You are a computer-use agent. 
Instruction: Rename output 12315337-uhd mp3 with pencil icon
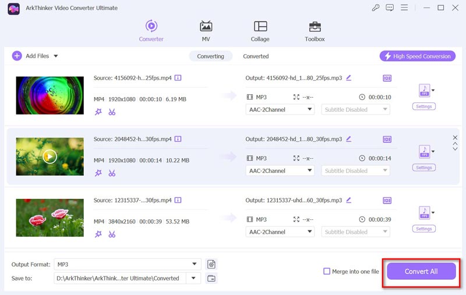point(348,200)
